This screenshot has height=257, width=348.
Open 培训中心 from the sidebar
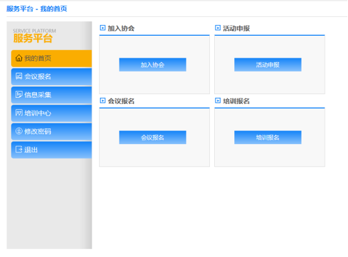coord(52,113)
